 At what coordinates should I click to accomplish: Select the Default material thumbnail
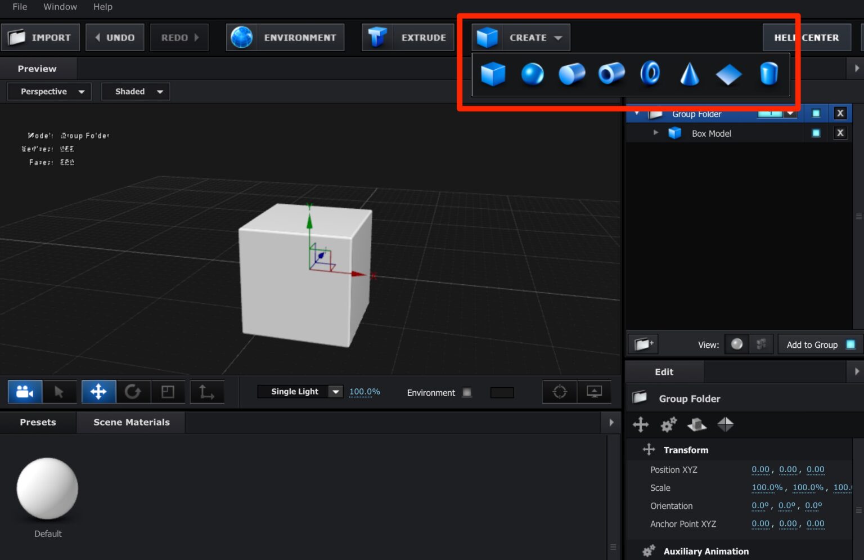pyautogui.click(x=47, y=489)
